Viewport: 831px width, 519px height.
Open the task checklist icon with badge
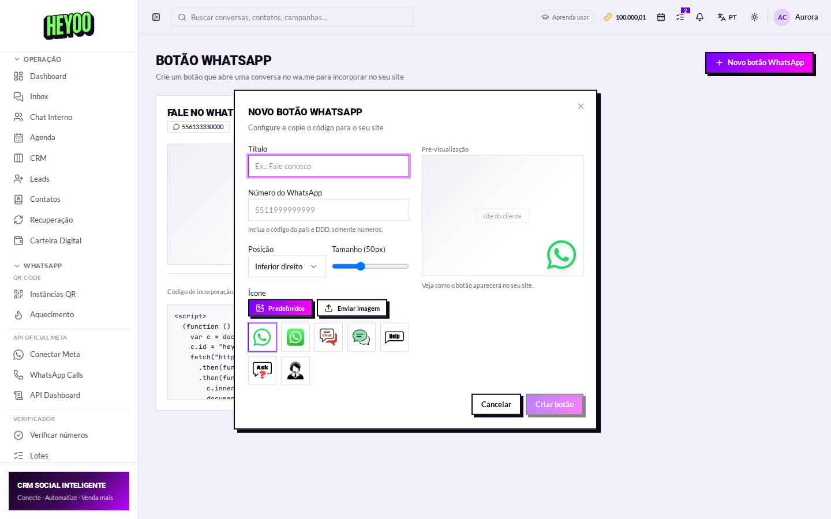coord(680,17)
